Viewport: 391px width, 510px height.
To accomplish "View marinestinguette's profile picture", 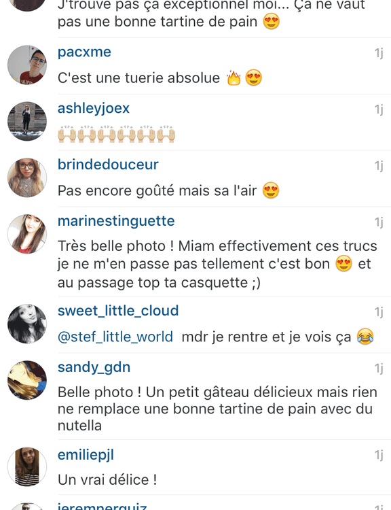I will coord(27,234).
